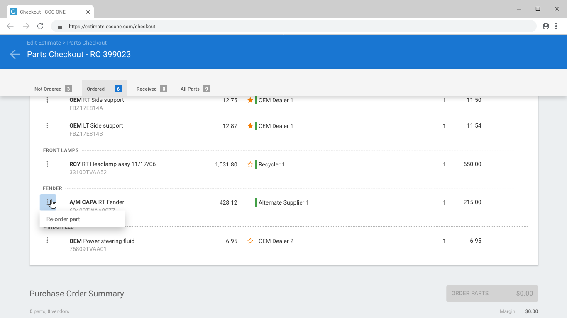Toggle the filled star on RT Side support
The height and width of the screenshot is (318, 567).
click(250, 100)
